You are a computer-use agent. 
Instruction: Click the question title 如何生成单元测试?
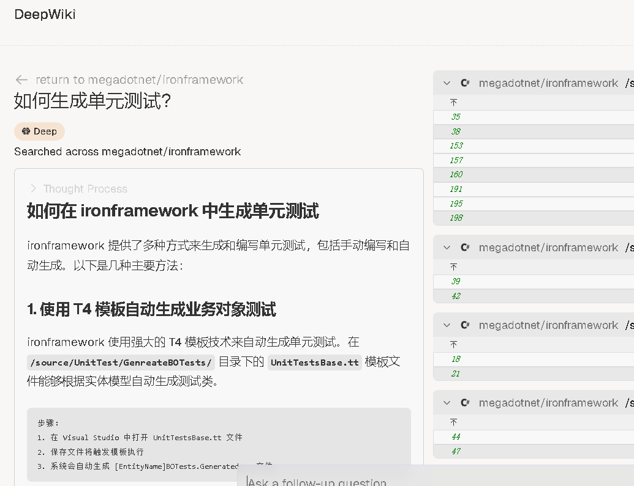(x=92, y=100)
